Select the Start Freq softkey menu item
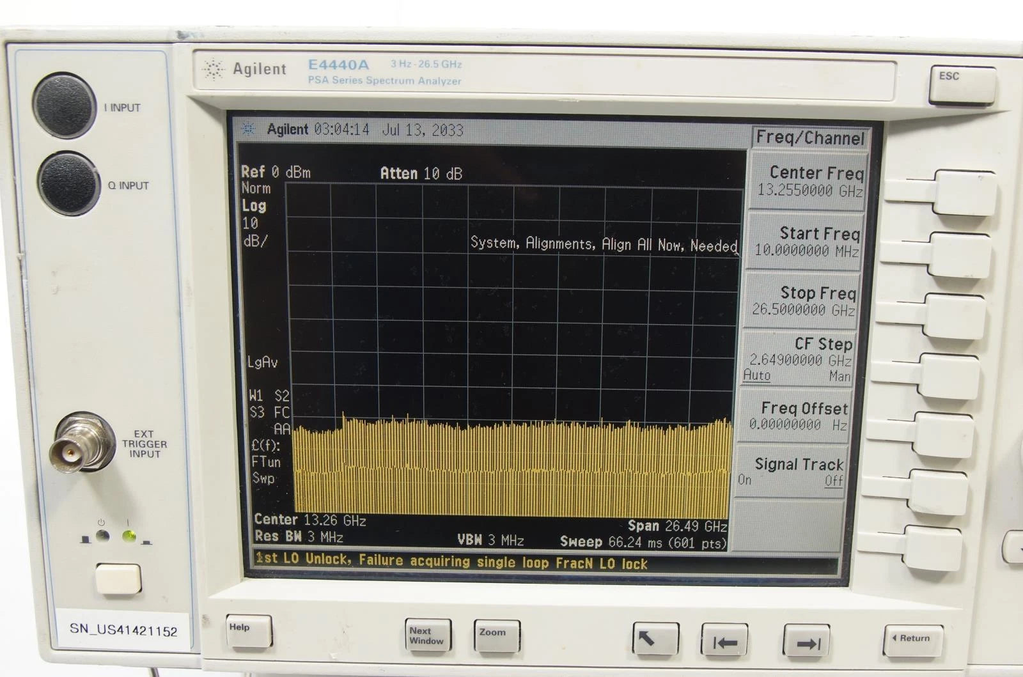This screenshot has height=677, width=1023. [804, 242]
